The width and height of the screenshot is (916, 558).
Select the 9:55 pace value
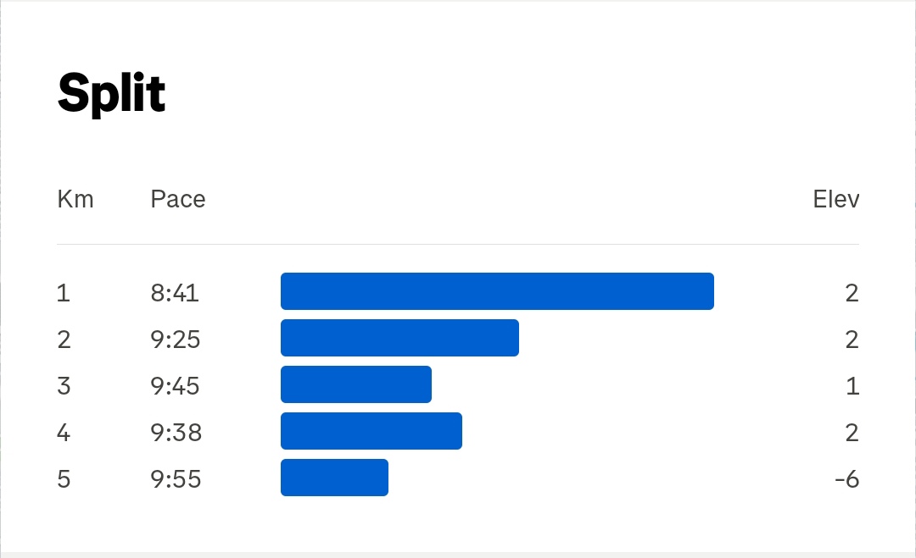[176, 479]
